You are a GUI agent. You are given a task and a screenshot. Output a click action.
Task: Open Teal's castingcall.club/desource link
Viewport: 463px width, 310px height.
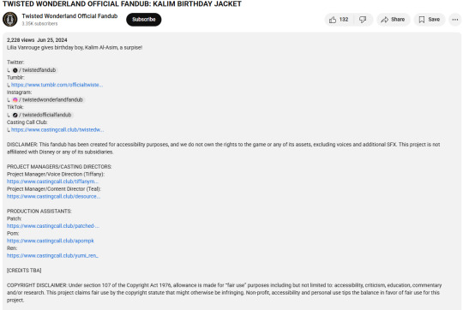(53, 196)
